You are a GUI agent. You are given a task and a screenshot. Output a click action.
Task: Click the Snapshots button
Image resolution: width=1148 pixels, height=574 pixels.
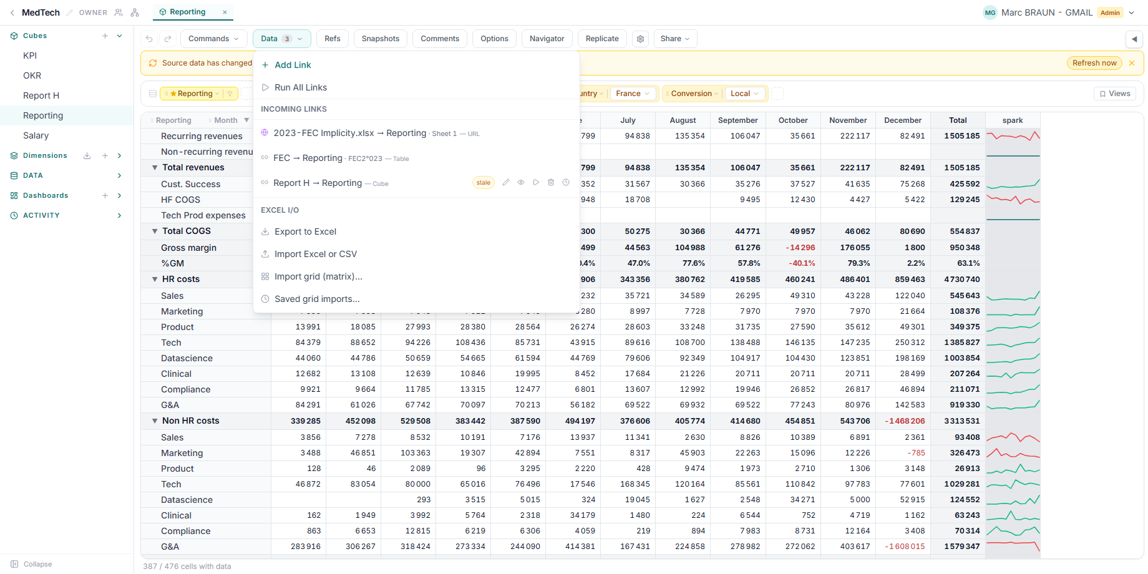pyautogui.click(x=381, y=39)
